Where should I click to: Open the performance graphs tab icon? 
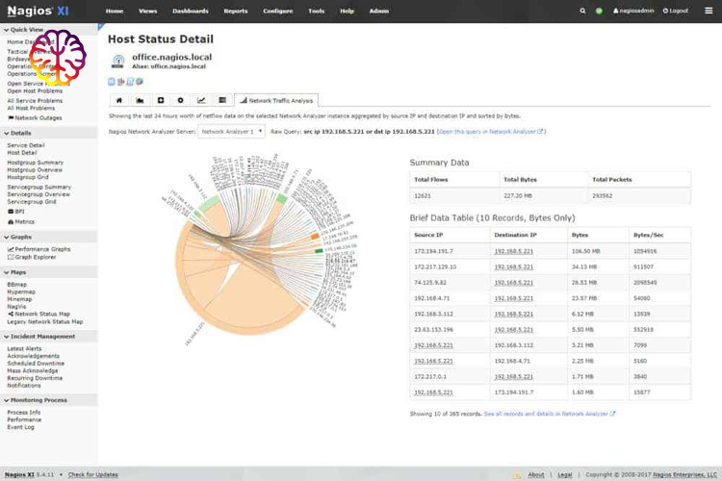140,100
